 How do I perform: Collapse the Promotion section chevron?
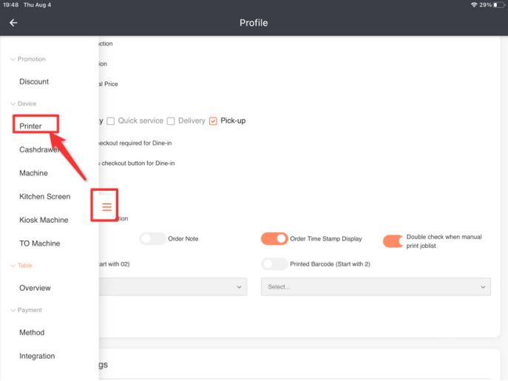tap(13, 59)
